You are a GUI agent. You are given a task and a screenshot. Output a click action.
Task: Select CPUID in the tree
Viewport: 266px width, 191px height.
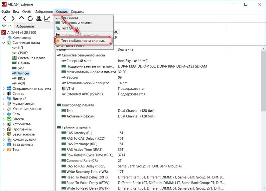tap(23, 53)
